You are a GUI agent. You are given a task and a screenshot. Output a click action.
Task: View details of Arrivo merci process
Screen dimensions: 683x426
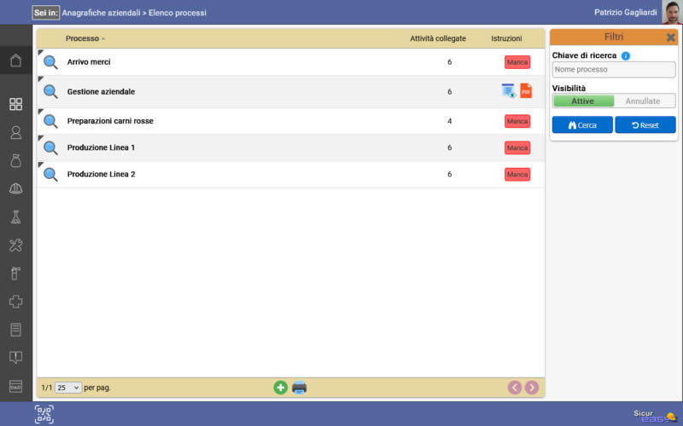tap(50, 62)
